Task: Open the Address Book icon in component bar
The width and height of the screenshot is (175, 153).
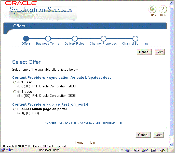Action: (x=153, y=150)
